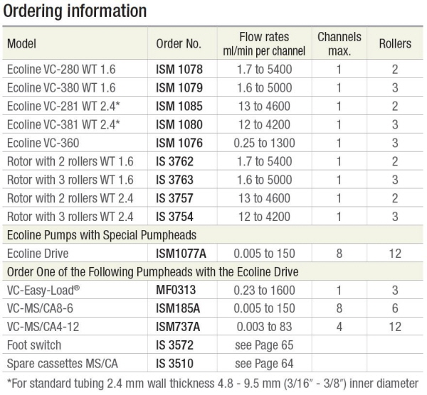Click Ecoline Pumps with Special Pumpheads heading

pyautogui.click(x=102, y=235)
